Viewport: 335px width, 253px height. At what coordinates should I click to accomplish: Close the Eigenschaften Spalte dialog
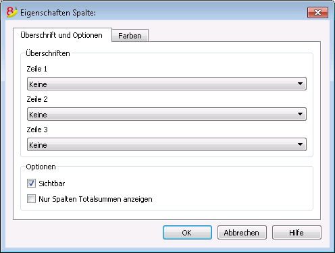[x=317, y=12]
